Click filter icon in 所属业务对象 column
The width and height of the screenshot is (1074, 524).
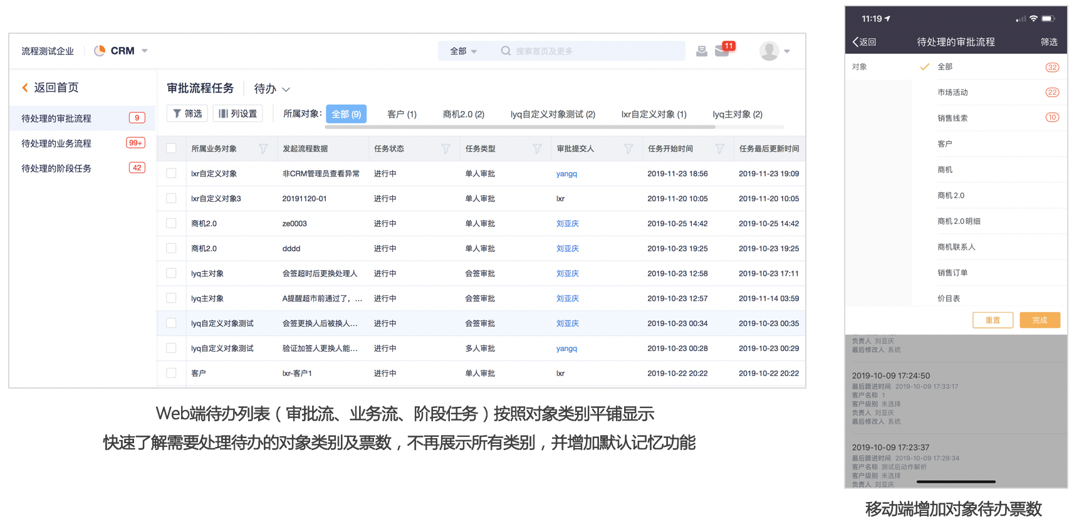[263, 149]
